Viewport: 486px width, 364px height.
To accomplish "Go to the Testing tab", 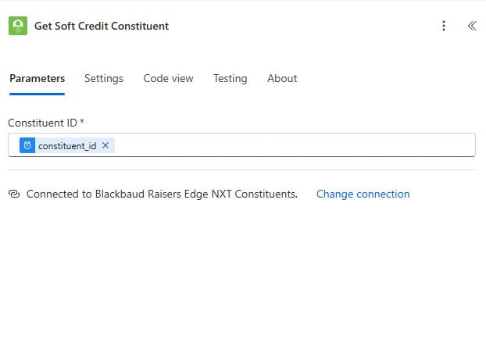I will [x=230, y=78].
